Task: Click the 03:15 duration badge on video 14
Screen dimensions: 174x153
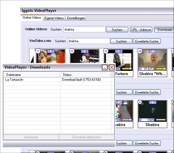Action: [153, 52]
